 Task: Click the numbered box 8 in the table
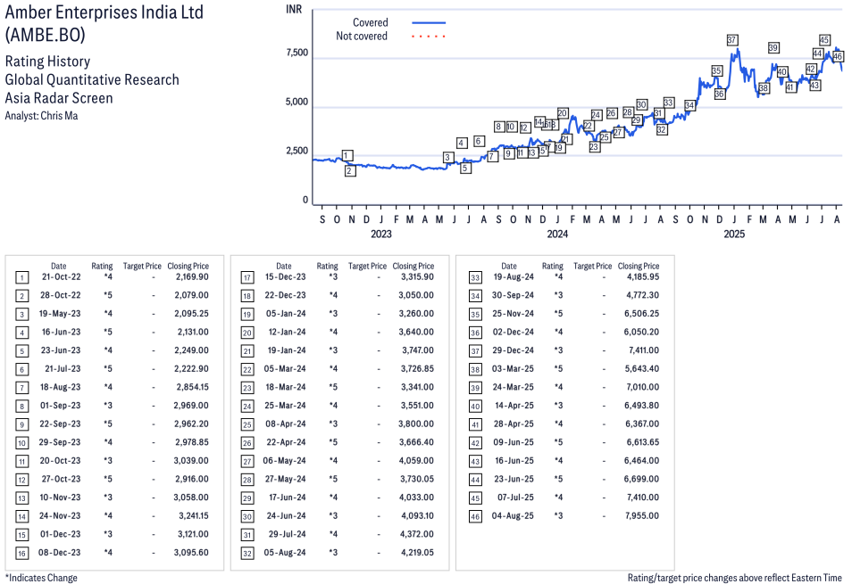pos(21,407)
